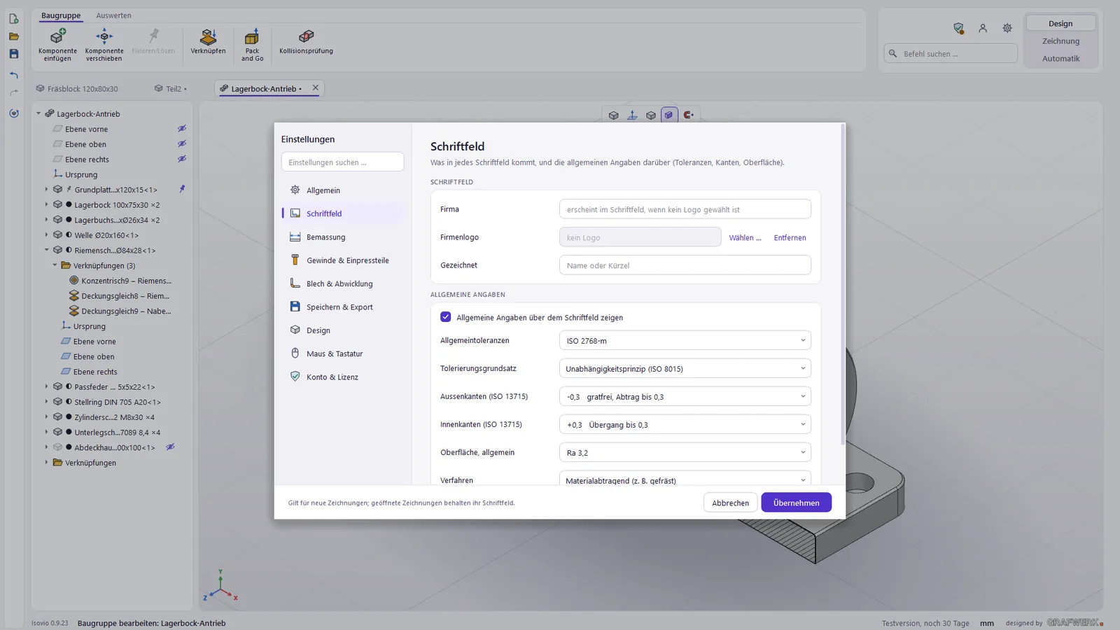
Task: Toggle visibility of top-level Ebene oben
Action: [x=181, y=144]
